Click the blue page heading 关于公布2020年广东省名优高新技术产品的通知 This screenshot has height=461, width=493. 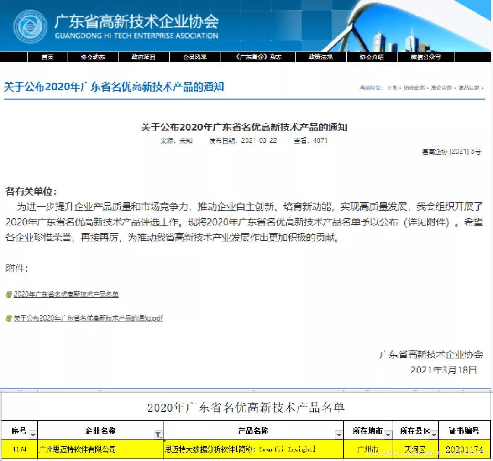click(x=114, y=87)
